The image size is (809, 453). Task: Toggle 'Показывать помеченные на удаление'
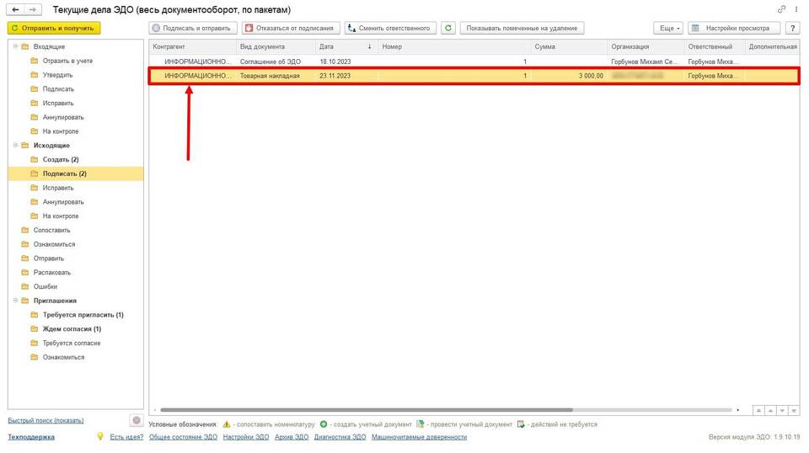pos(522,28)
